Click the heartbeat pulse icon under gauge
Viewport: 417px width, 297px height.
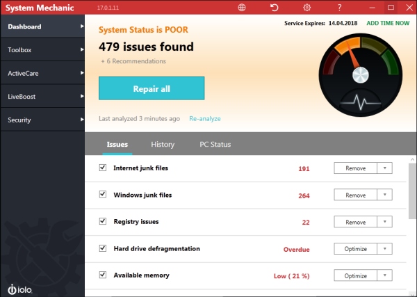pyautogui.click(x=360, y=102)
